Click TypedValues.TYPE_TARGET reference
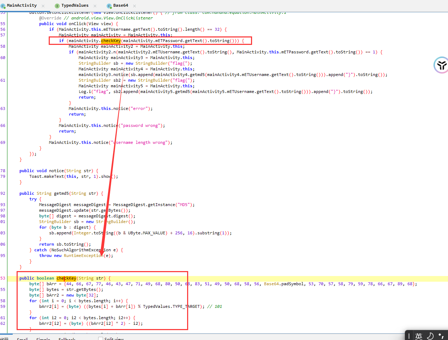Image resolution: width=448 pixels, height=340 pixels. point(172,306)
